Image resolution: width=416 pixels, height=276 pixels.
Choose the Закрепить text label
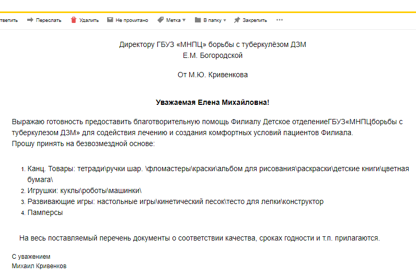[x=255, y=20]
